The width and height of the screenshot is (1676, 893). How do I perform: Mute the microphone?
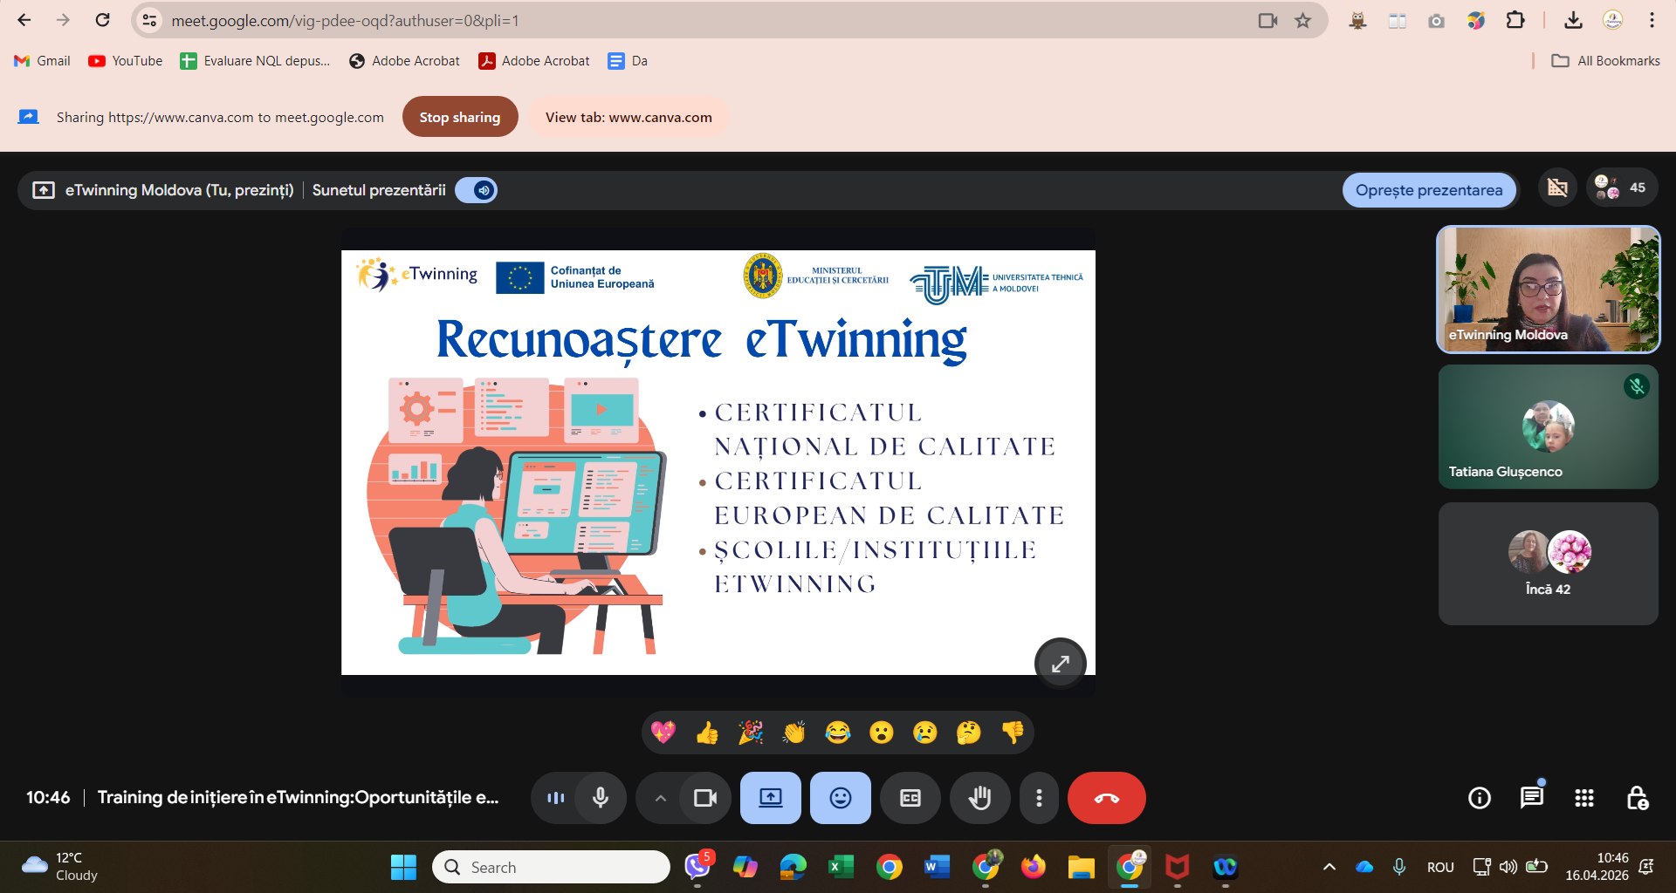(601, 798)
